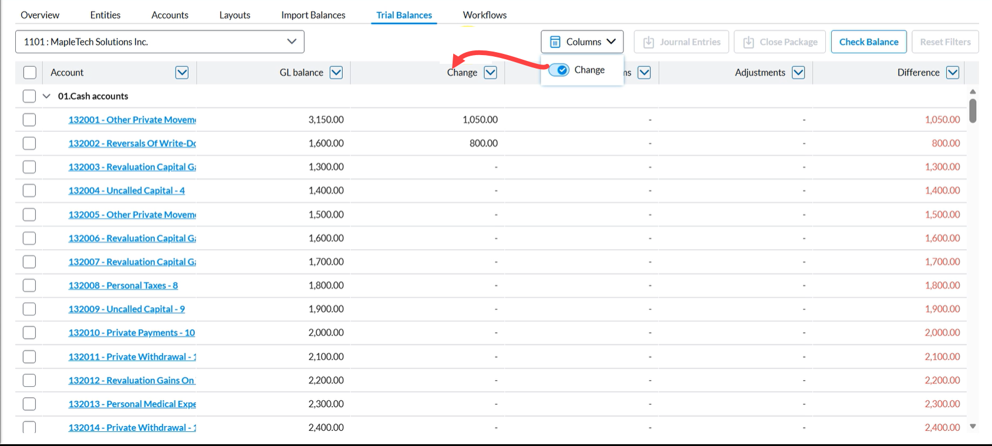Viewport: 992px width, 446px height.
Task: Open the Import Balances tab
Action: (x=313, y=15)
